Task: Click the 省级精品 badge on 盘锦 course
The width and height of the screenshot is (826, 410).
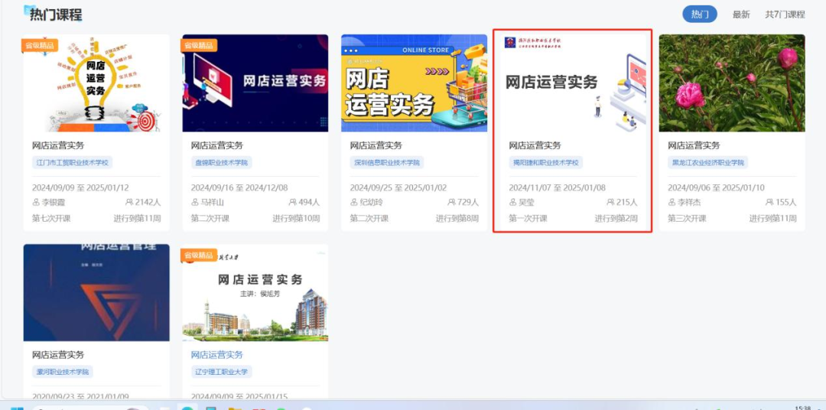Action: tap(199, 45)
